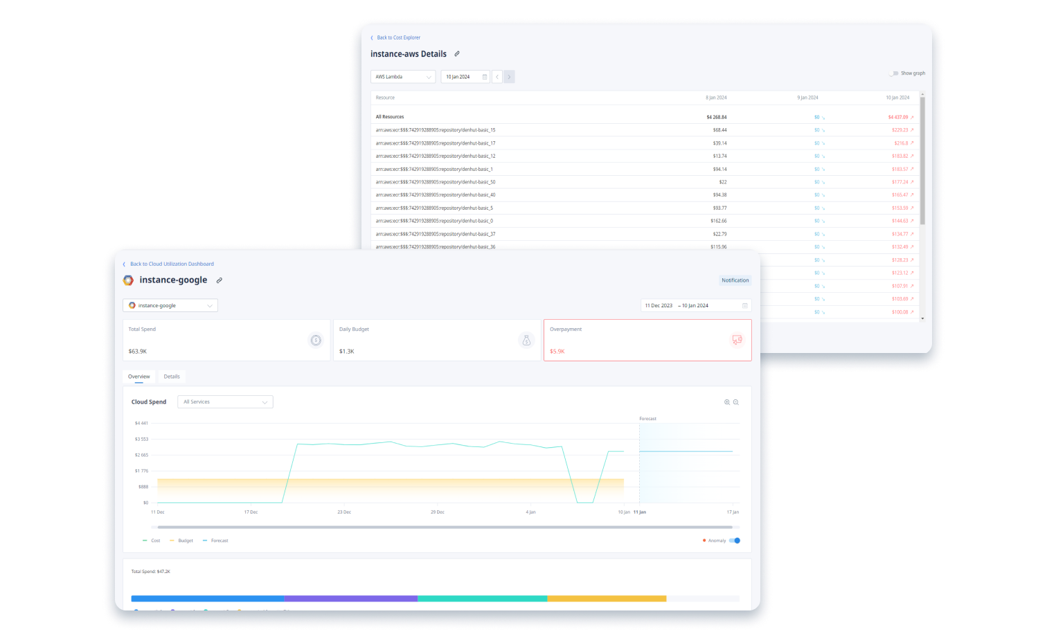Screen dimensions: 1047x634
Task: Open date range picker 11 Dec 2023 – 10 Jan 2024
Action: 696,305
